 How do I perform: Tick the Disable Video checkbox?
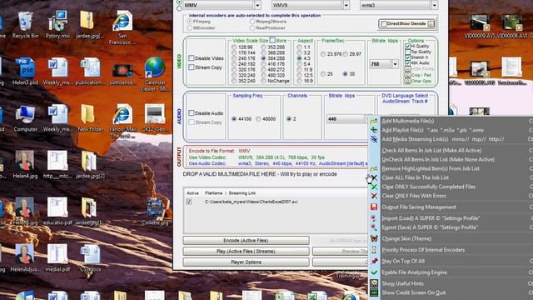point(192,58)
